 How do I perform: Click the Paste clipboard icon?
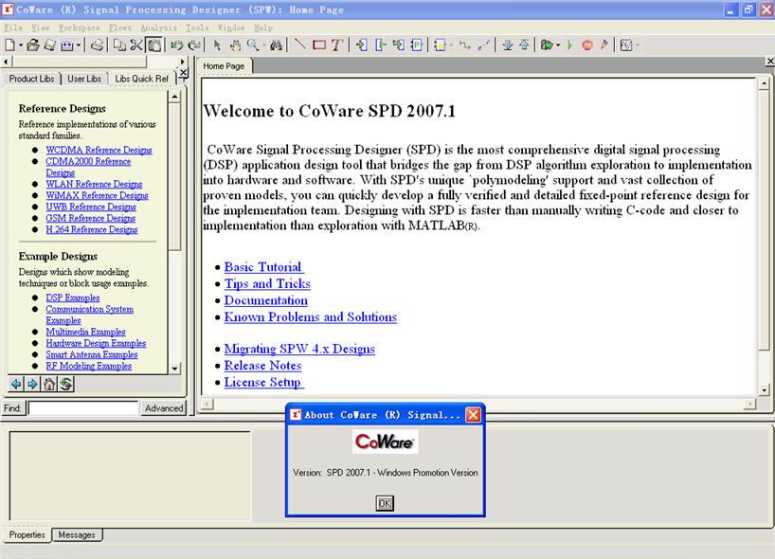[154, 45]
